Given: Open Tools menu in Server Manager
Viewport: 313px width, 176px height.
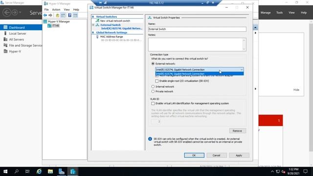Looking at the screenshot, I should click(x=279, y=13).
